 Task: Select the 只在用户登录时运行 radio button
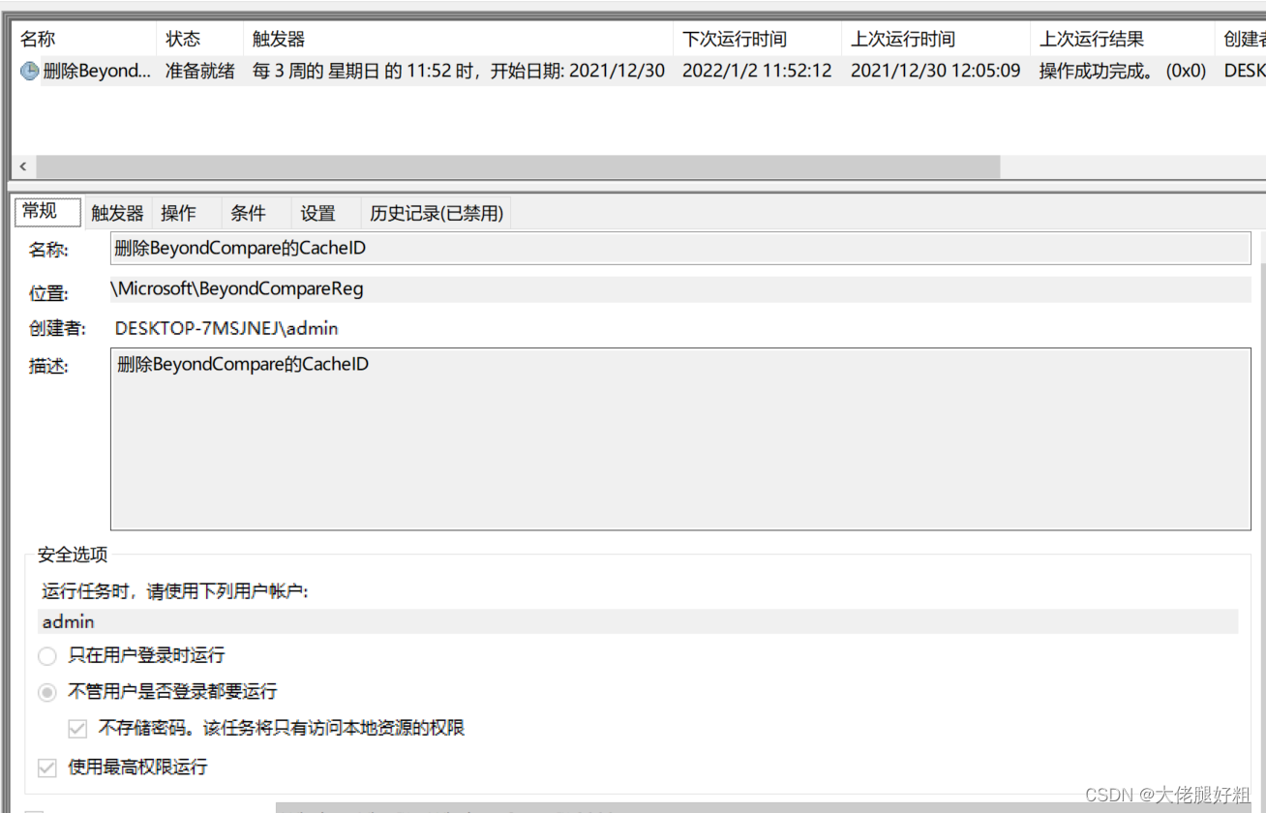pos(47,656)
